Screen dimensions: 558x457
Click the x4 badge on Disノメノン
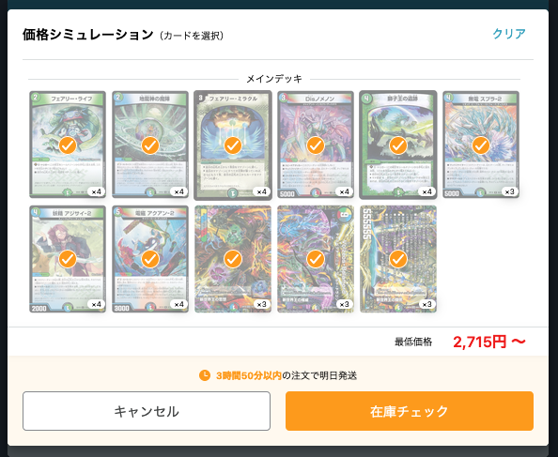(344, 191)
